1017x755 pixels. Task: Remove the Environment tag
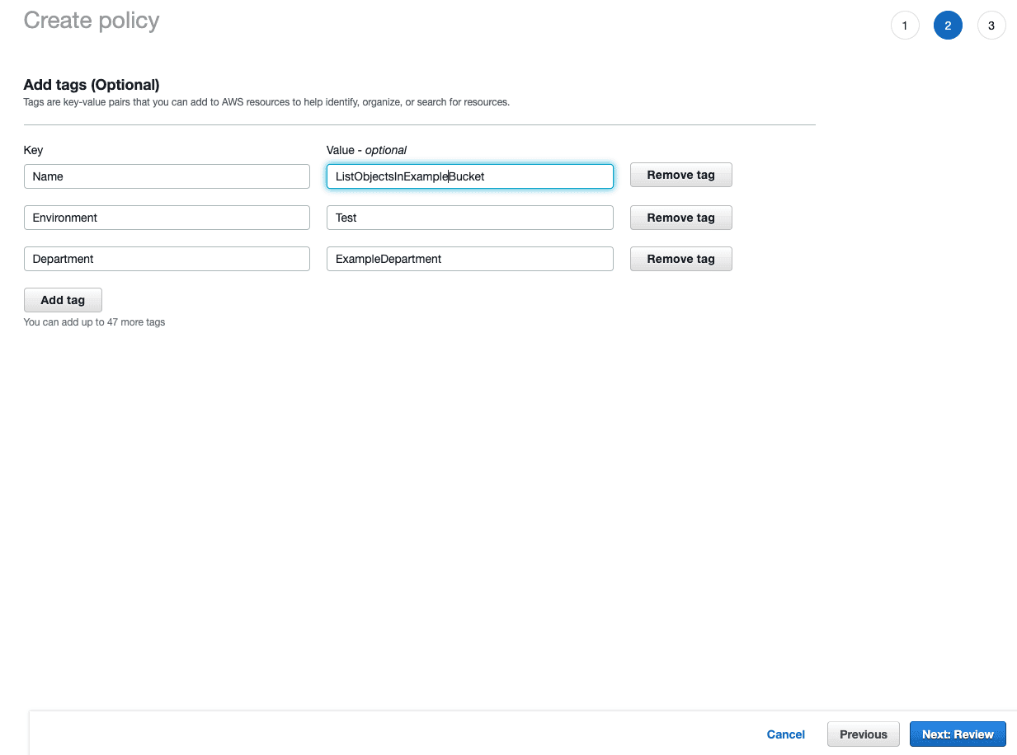pyautogui.click(x=680, y=217)
